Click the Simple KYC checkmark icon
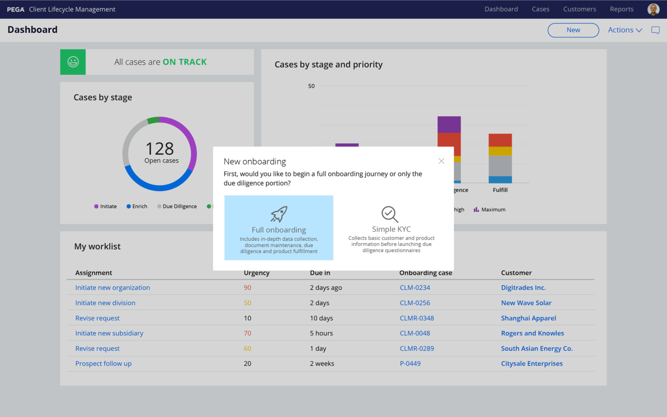The width and height of the screenshot is (667, 417). (x=390, y=213)
